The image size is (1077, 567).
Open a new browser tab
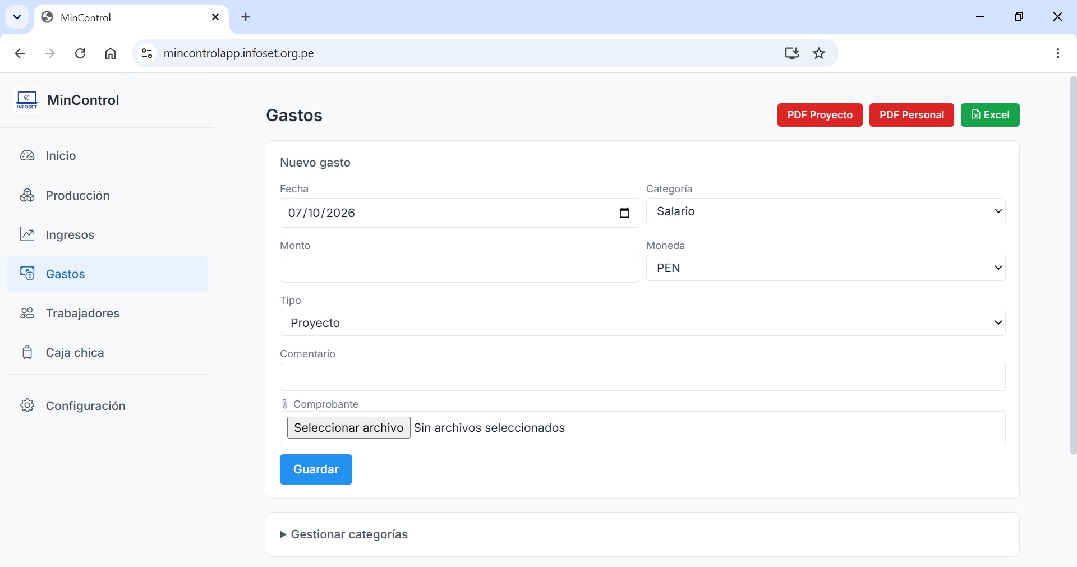pos(246,17)
